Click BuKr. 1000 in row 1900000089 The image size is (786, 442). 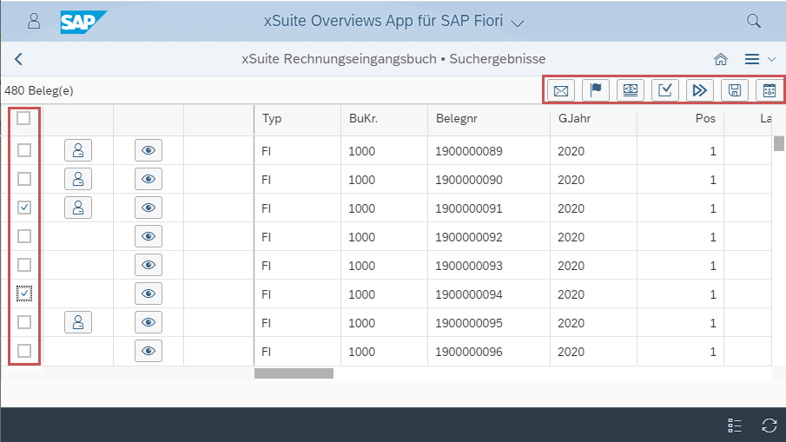(361, 151)
